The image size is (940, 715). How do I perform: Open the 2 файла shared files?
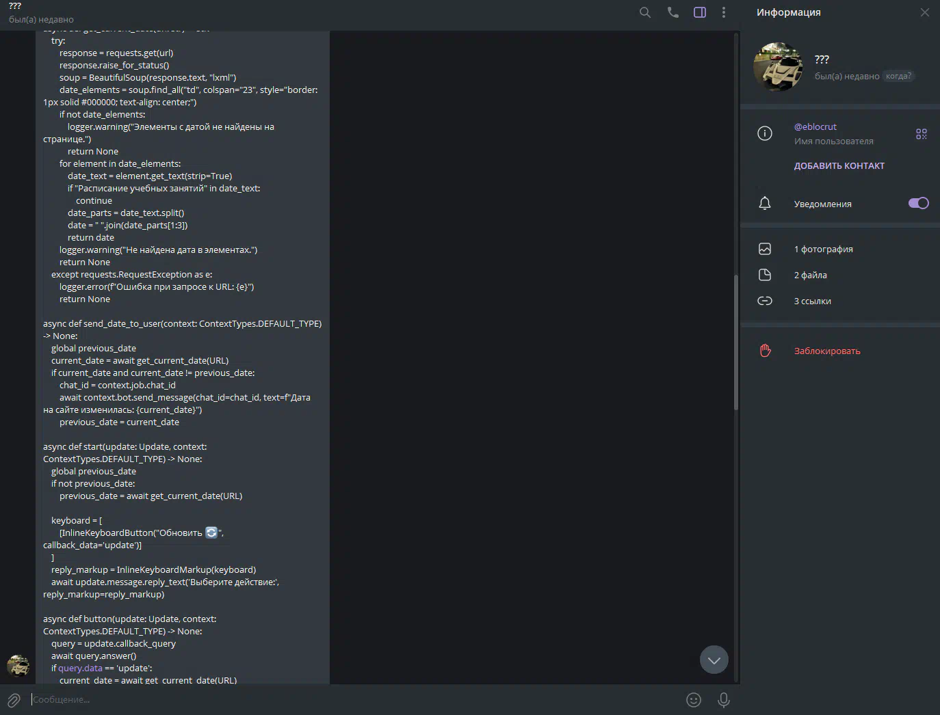(x=810, y=275)
